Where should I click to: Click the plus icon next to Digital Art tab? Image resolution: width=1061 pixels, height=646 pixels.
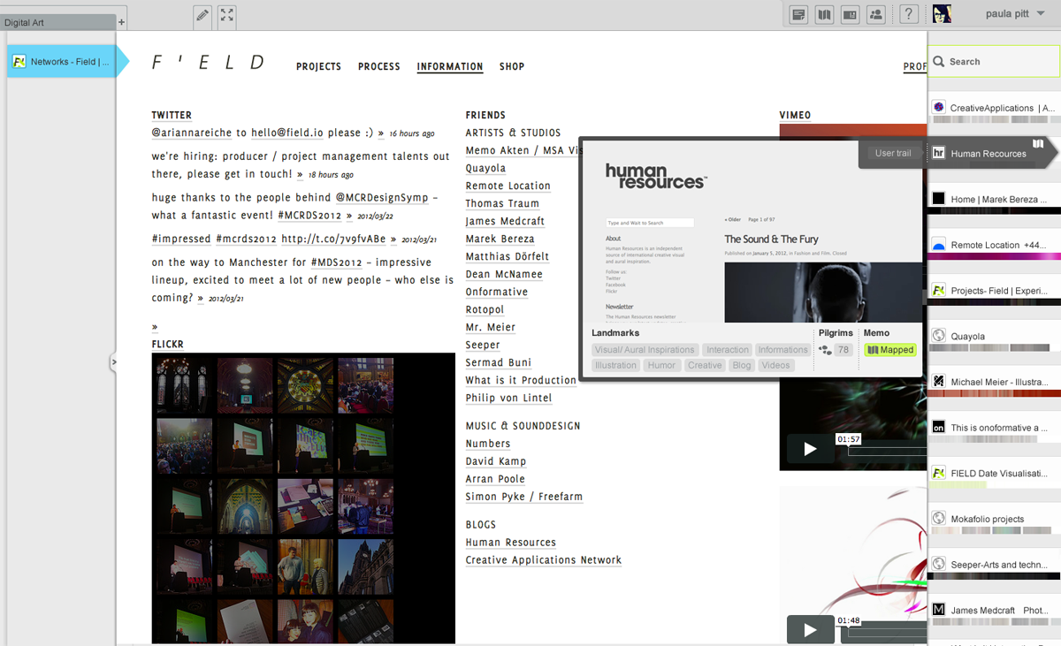[122, 22]
